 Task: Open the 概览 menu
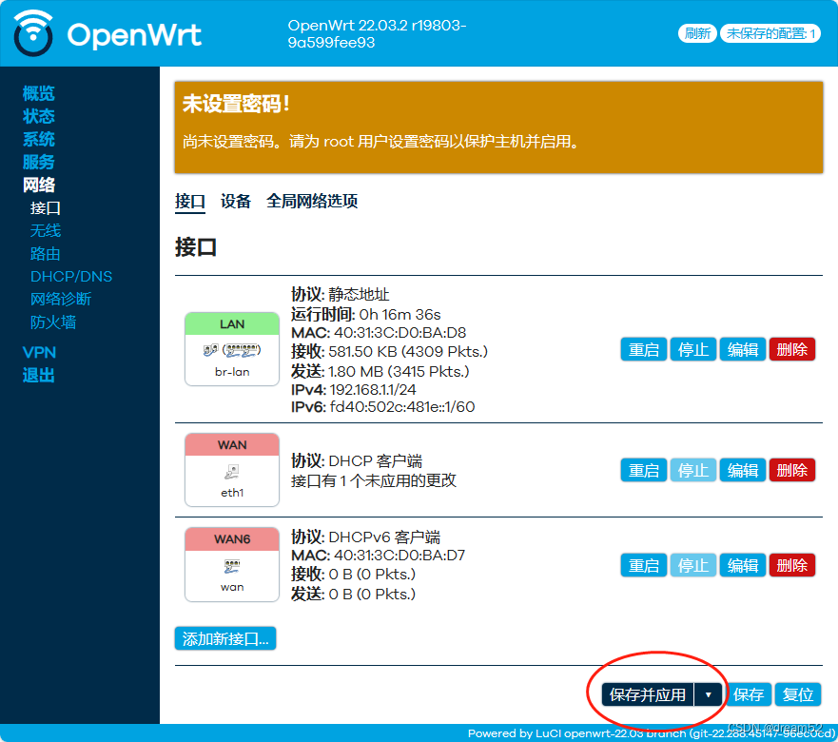(38, 93)
